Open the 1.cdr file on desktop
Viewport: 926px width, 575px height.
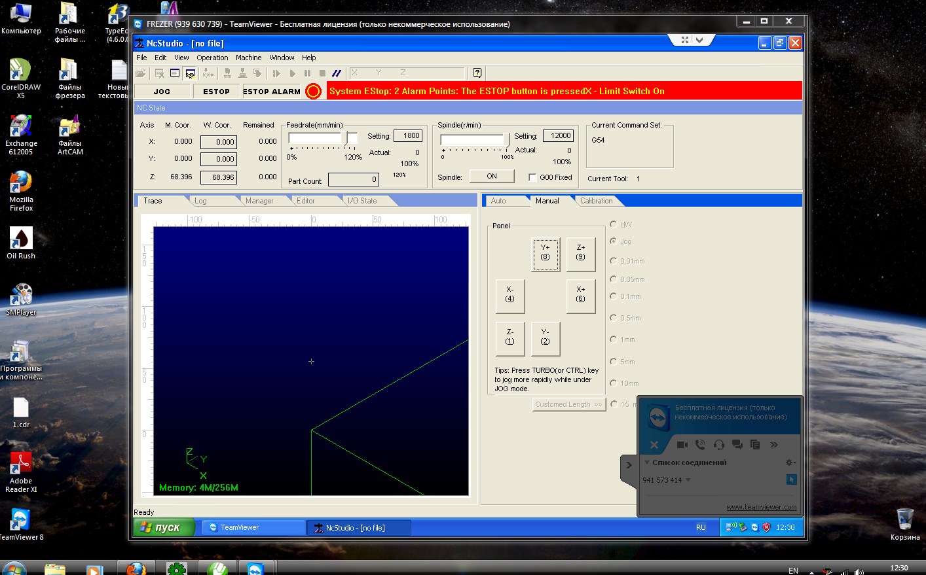21,413
